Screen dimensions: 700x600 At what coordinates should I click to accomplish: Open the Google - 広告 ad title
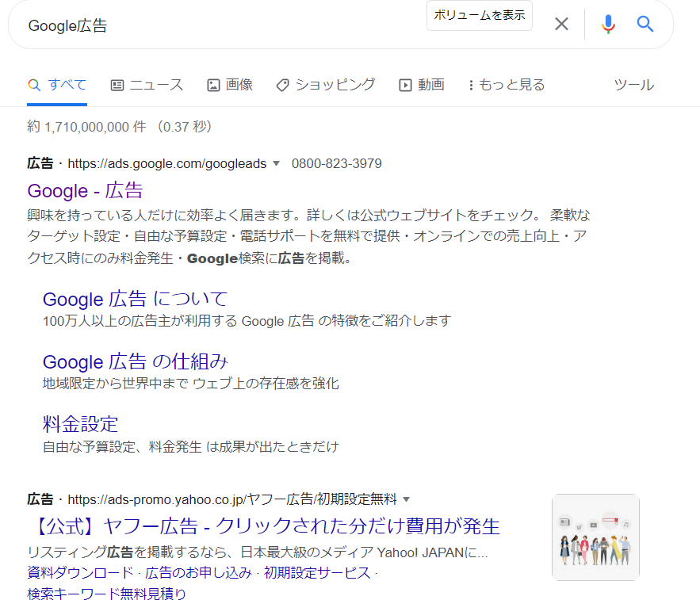[85, 191]
